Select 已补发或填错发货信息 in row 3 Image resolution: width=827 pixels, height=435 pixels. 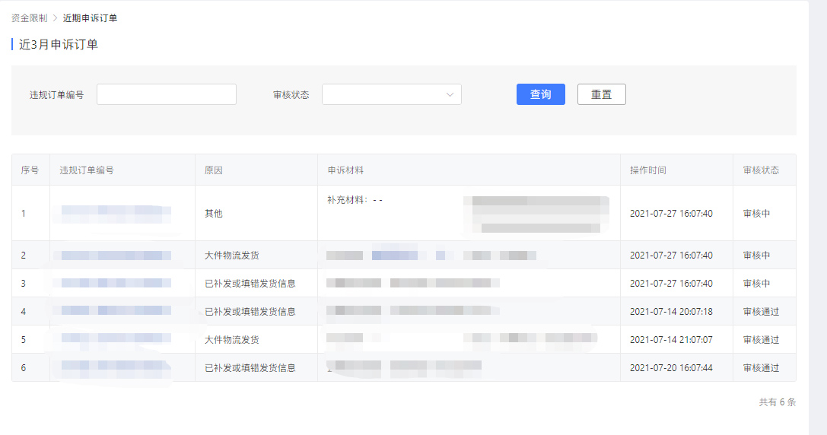pyautogui.click(x=250, y=283)
